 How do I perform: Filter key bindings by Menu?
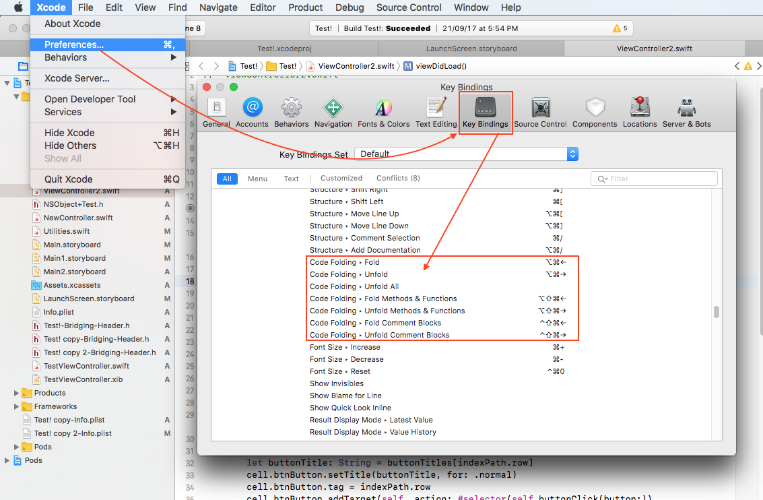tap(257, 179)
